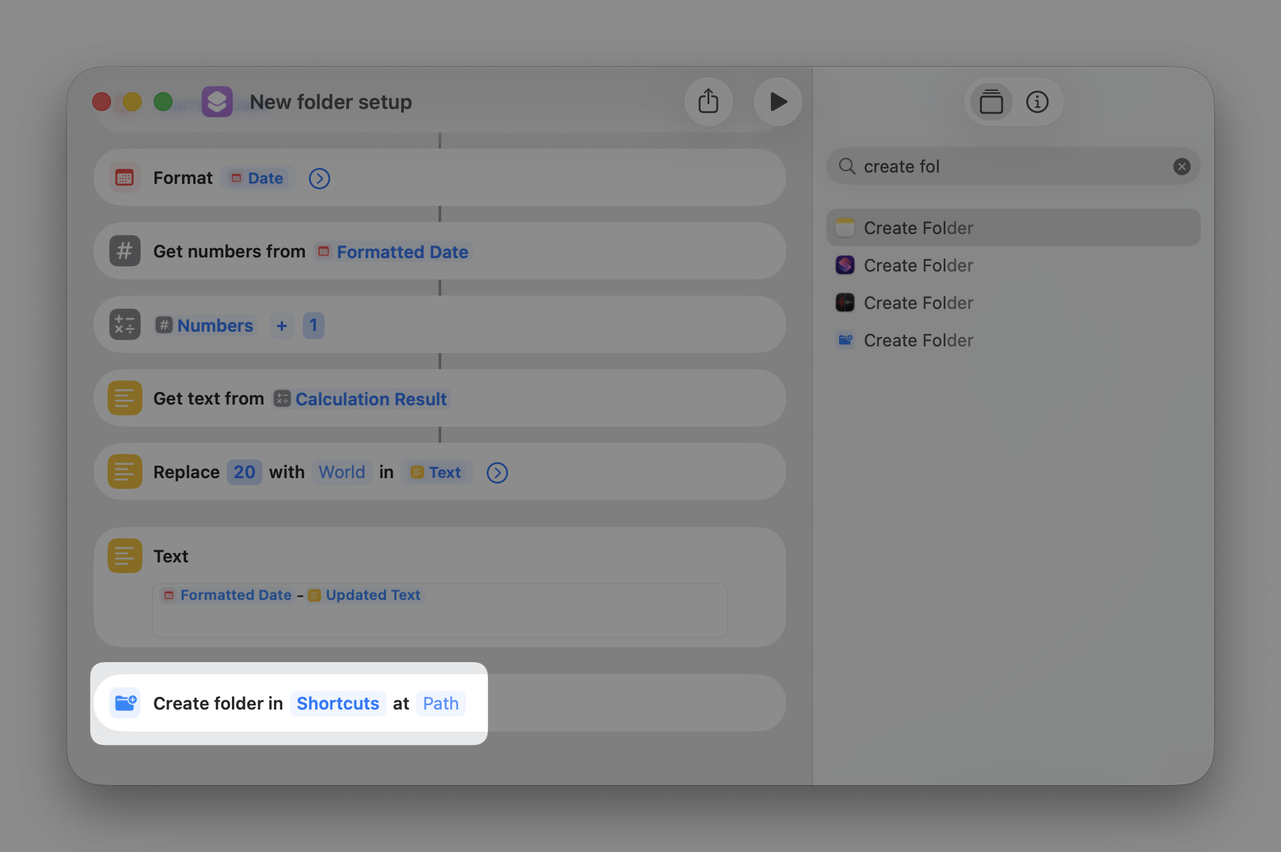The width and height of the screenshot is (1281, 852).
Task: Switch to the shortcut info panel
Action: [x=1036, y=102]
